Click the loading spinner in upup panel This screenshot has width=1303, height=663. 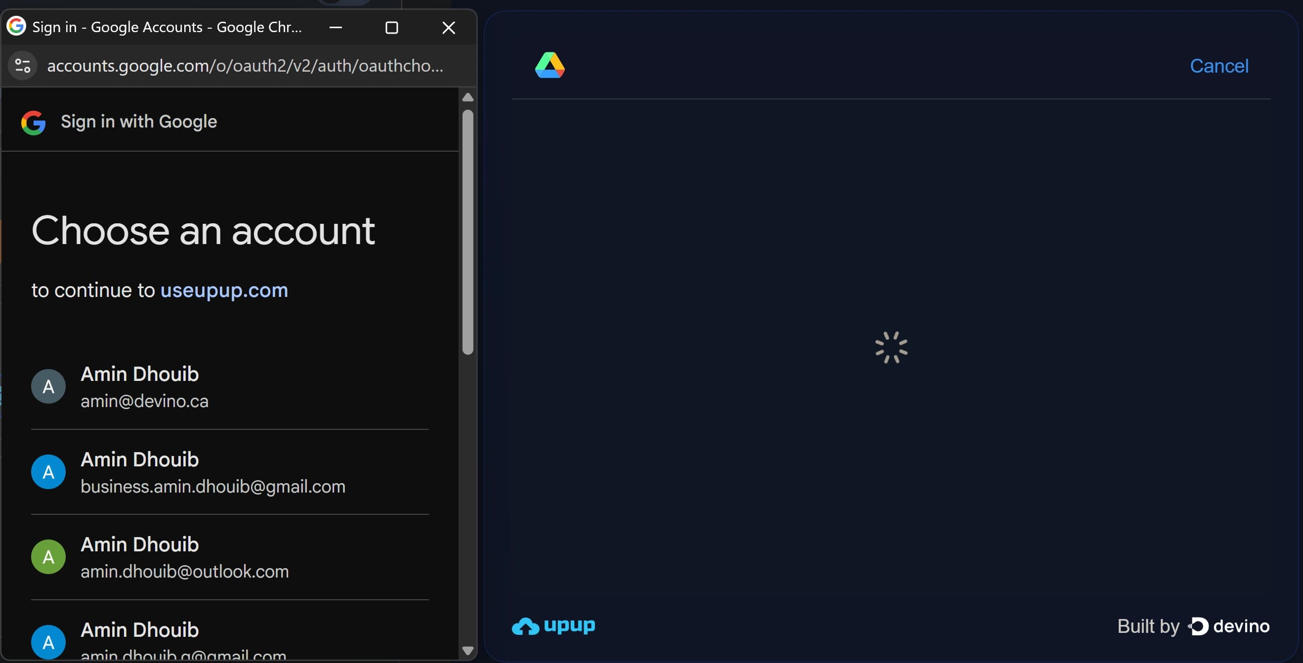891,347
